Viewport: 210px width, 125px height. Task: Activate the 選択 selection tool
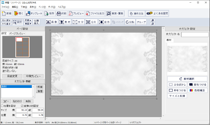click(17, 22)
